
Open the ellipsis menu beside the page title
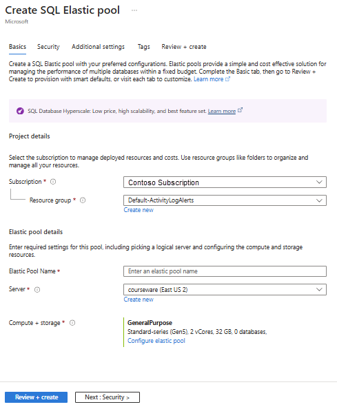134,10
